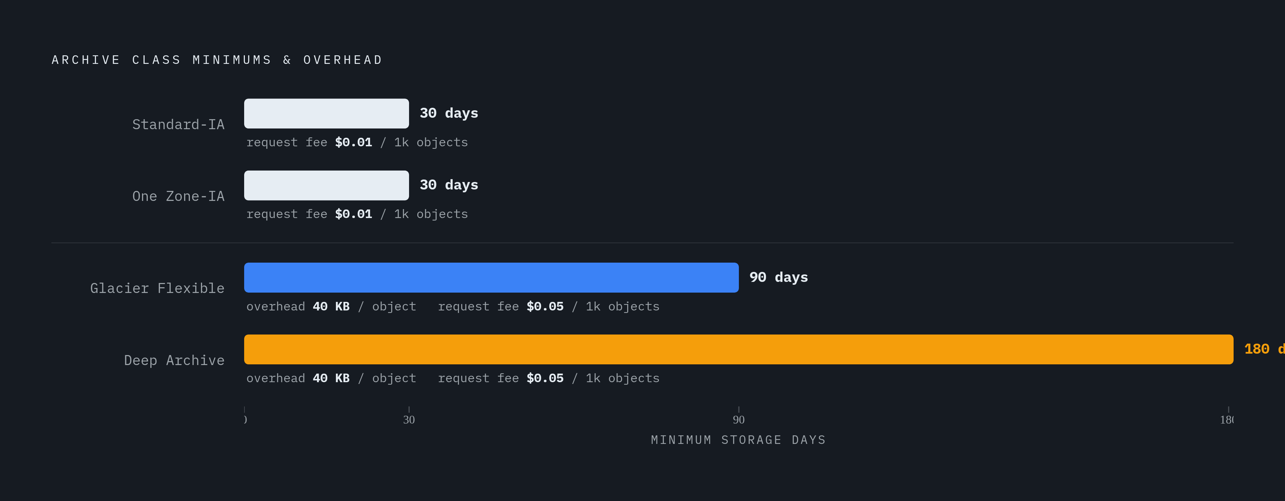Click the "30 days" value beside One Zone-IA bar
Image resolution: width=1285 pixels, height=501 pixels.
click(448, 185)
